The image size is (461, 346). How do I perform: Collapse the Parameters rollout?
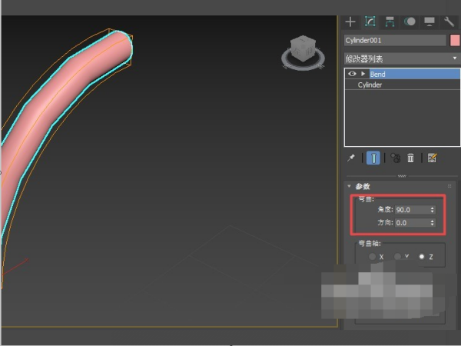[349, 186]
